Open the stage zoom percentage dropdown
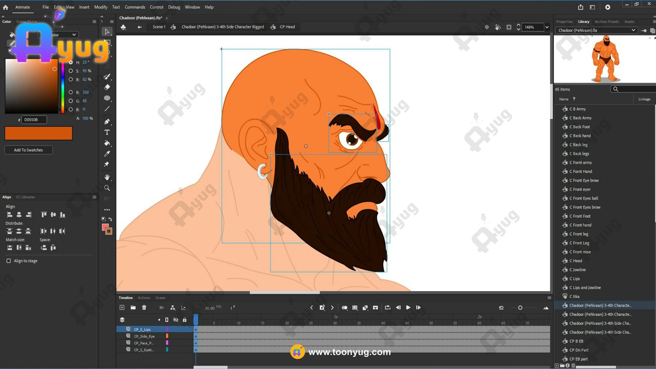This screenshot has height=369, width=656. click(x=547, y=27)
